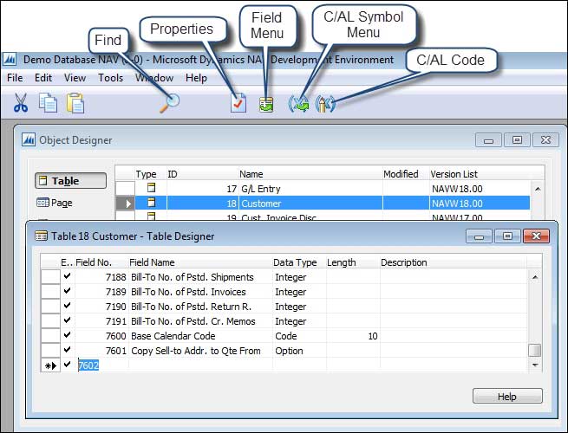Viewport: 568px width, 433px height.
Task: Click the Table Designer scrollbar thumb
Action: (x=535, y=350)
